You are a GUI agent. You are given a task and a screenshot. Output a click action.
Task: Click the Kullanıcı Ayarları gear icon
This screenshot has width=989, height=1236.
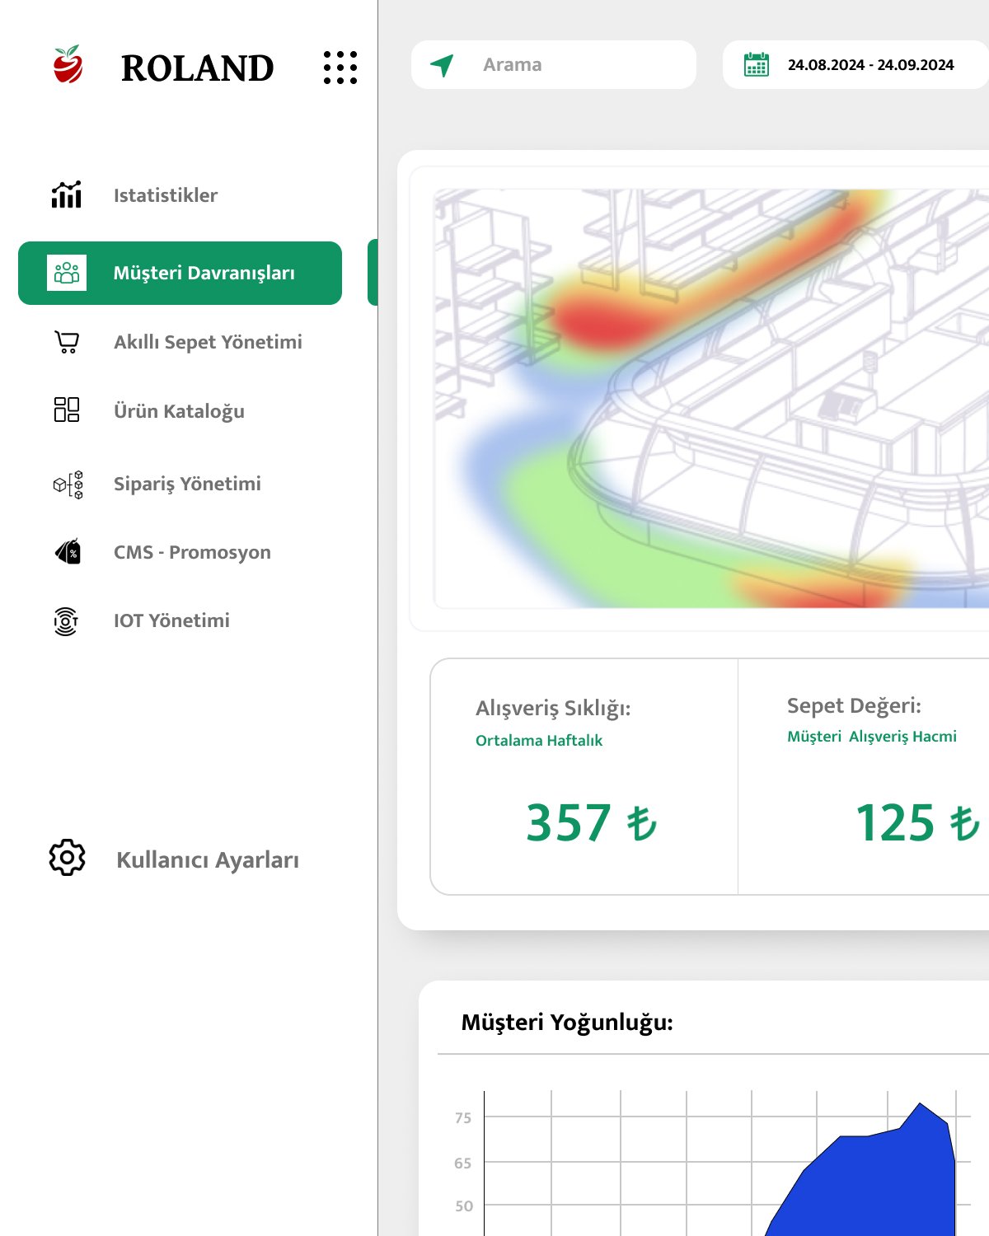pos(67,858)
